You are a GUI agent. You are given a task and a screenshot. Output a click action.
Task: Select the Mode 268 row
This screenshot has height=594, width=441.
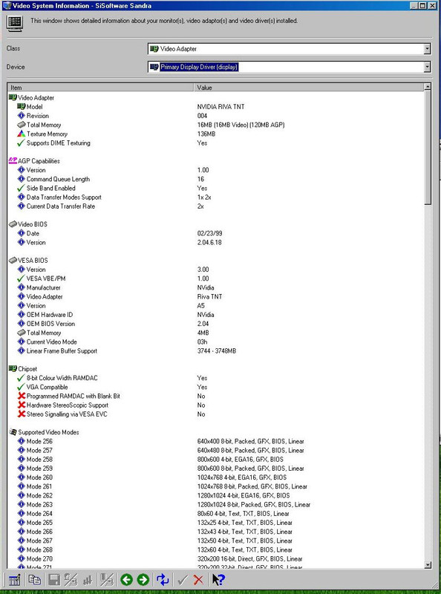[215, 549]
